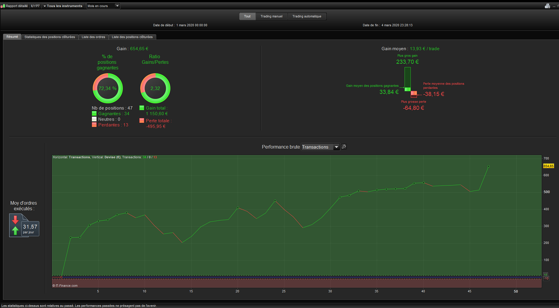Click the Gain 654,65 € total
The height and width of the screenshot is (308, 559).
(x=132, y=49)
